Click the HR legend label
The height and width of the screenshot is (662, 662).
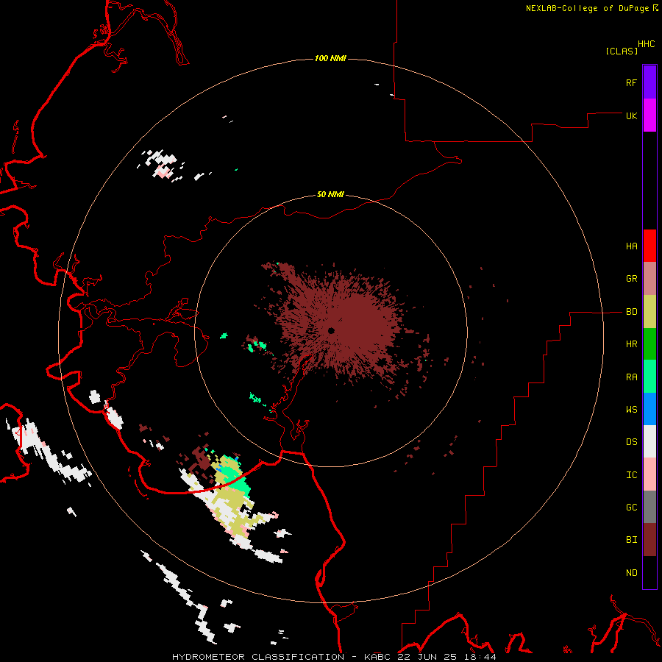[631, 344]
